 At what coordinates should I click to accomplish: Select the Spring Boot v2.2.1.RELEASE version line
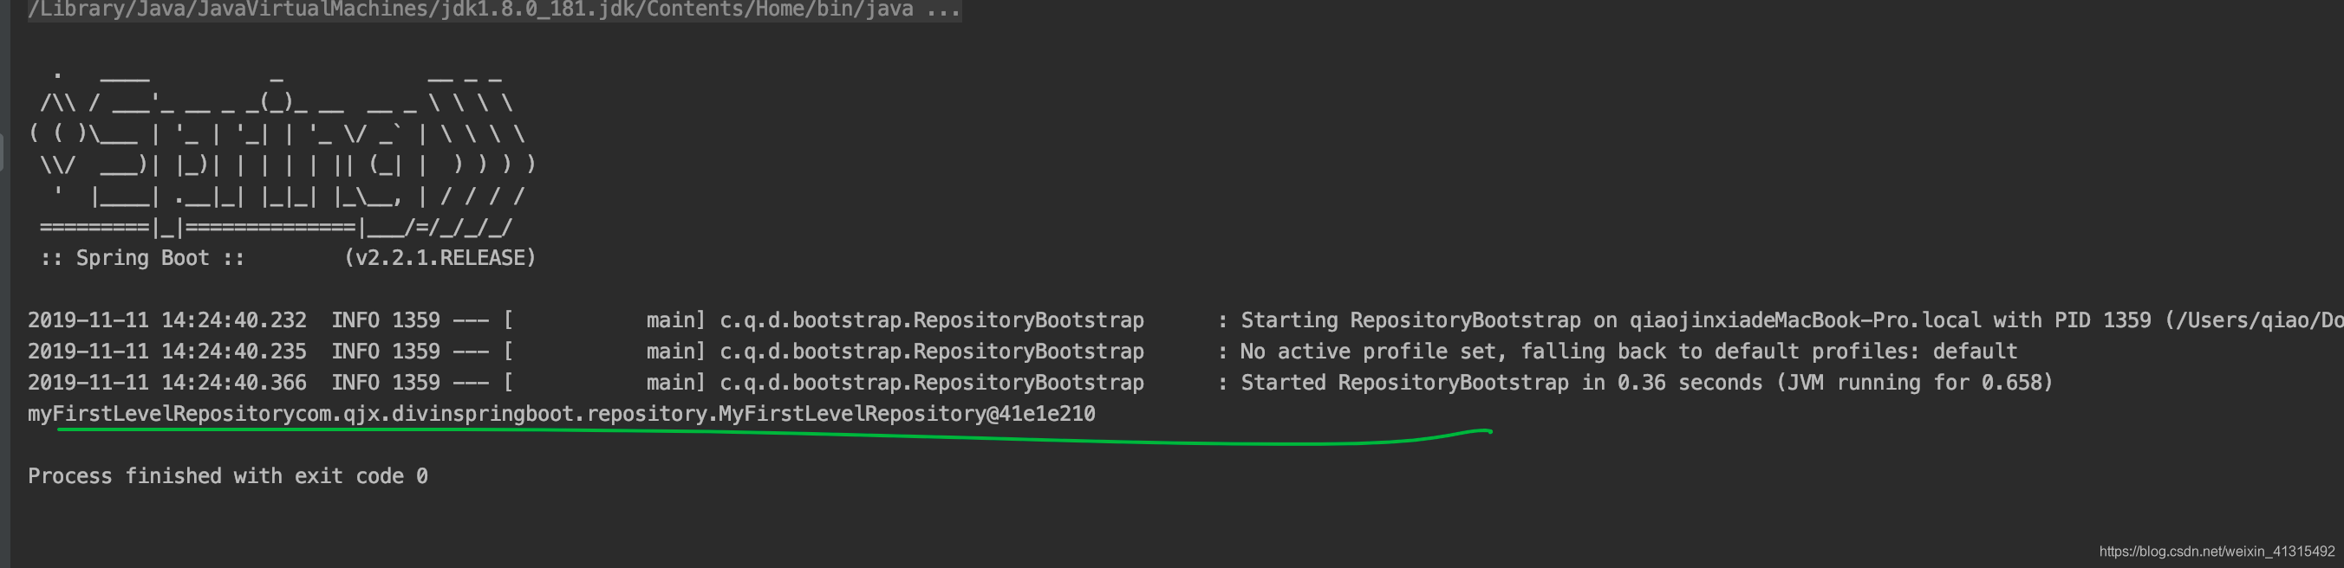point(289,258)
